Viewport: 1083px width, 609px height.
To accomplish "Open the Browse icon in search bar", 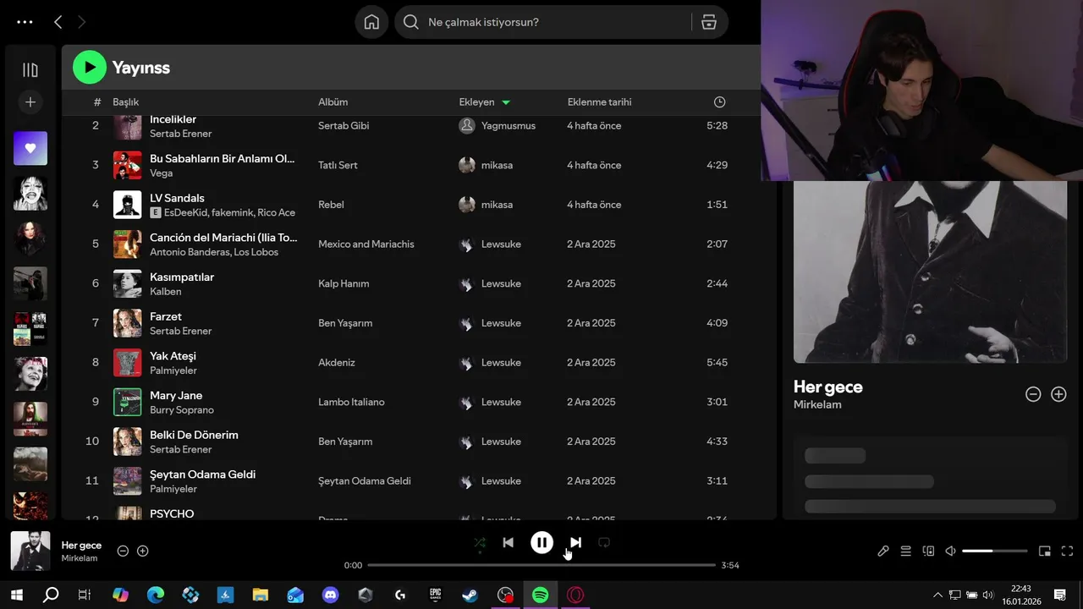I will tap(709, 22).
